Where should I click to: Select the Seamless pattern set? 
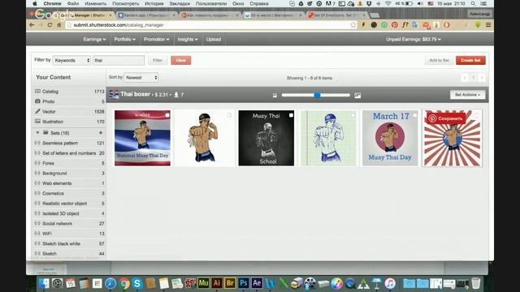[69, 143]
